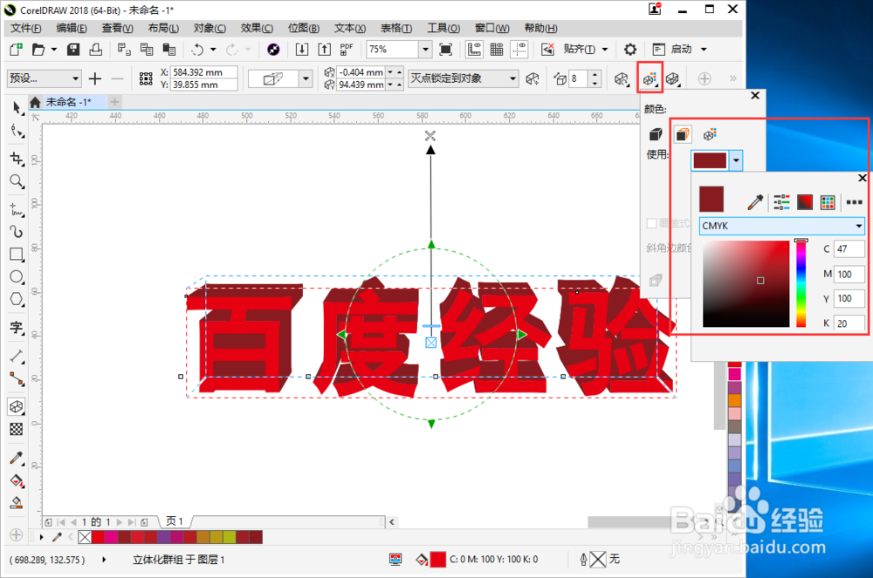Image resolution: width=873 pixels, height=578 pixels.
Task: Click eyedropper in color picker popup
Action: [x=755, y=202]
